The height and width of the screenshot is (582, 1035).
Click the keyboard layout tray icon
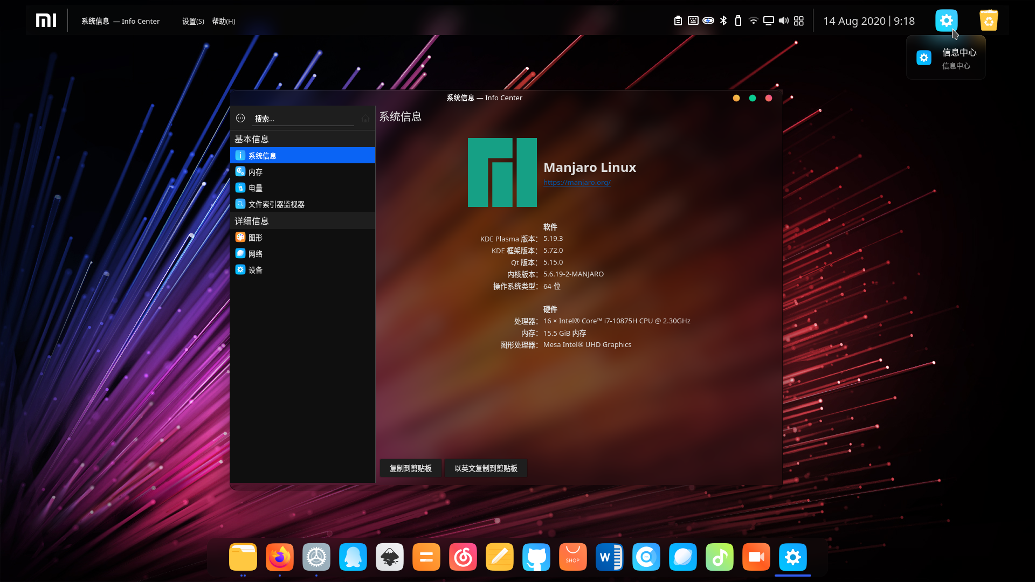tap(693, 20)
